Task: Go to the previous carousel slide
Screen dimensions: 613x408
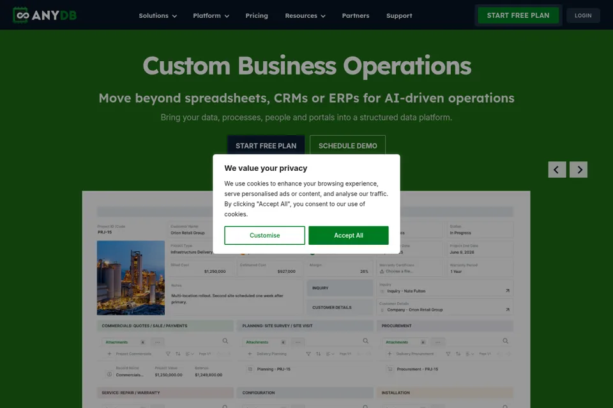Action: coord(557,170)
